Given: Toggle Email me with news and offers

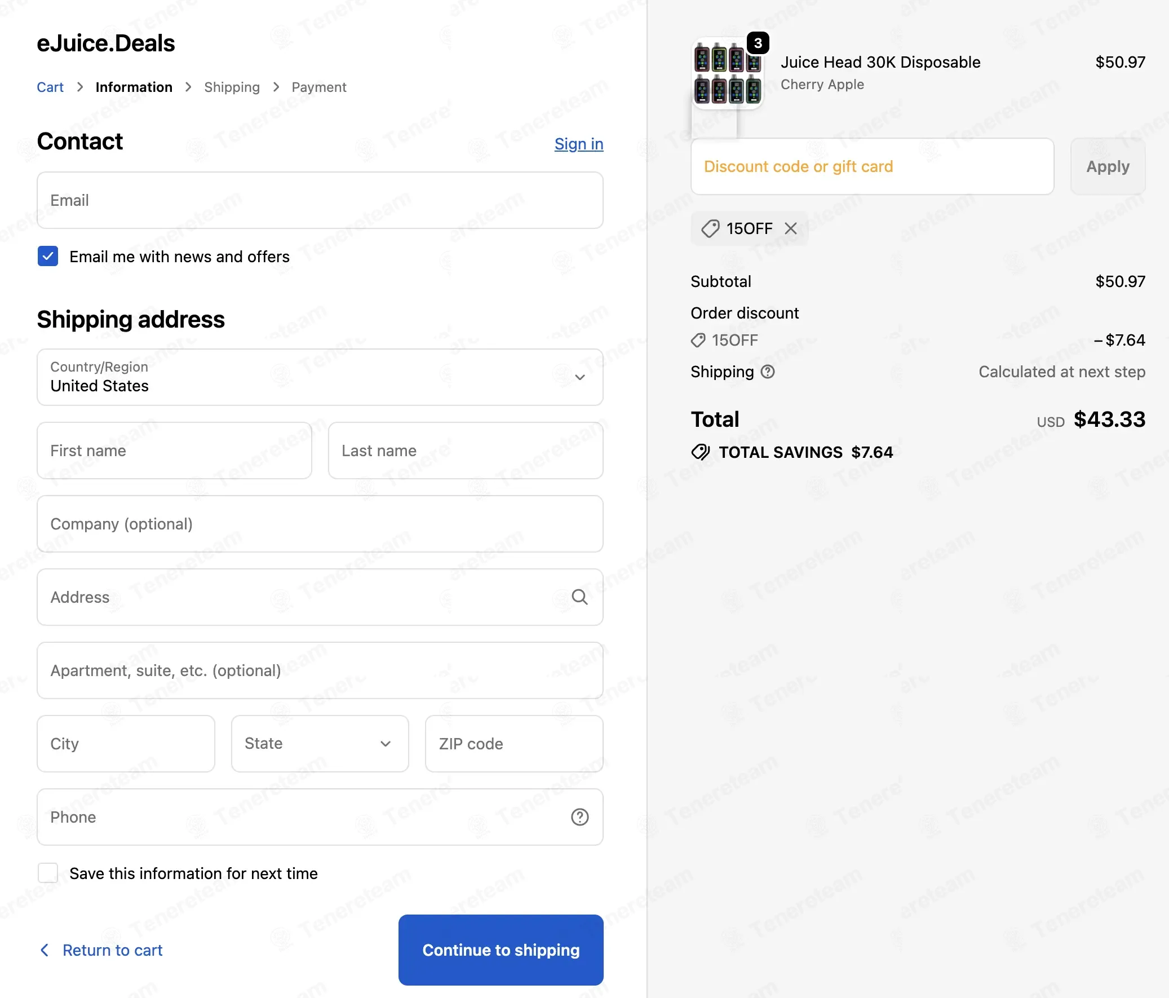Looking at the screenshot, I should (48, 257).
